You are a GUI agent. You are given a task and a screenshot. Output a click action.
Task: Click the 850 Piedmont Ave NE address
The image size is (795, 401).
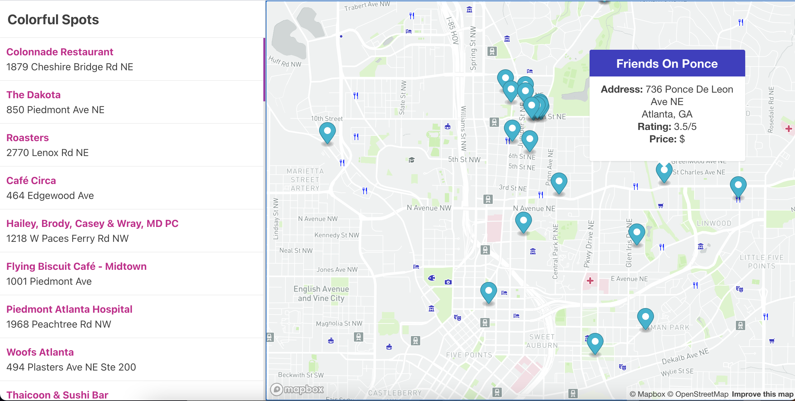tap(55, 110)
